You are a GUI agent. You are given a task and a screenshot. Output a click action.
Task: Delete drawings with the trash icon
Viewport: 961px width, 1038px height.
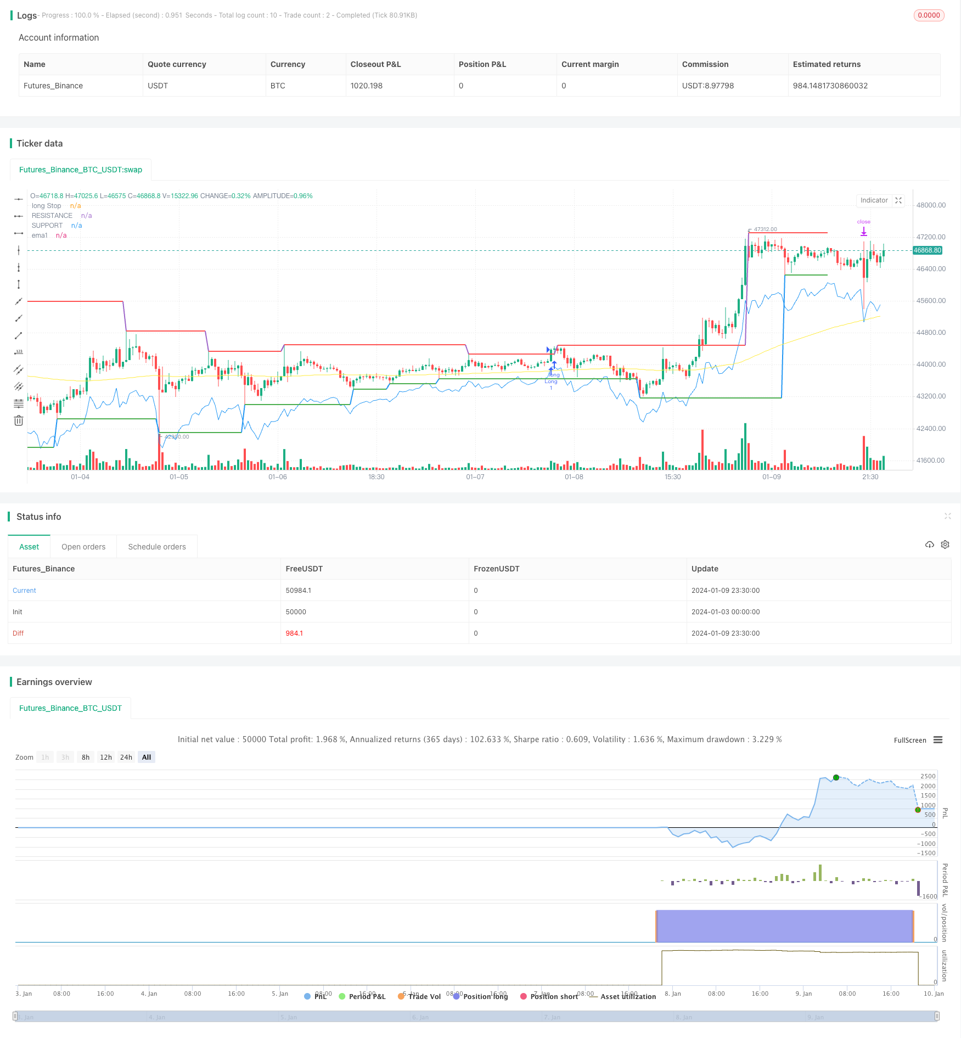[x=19, y=420]
